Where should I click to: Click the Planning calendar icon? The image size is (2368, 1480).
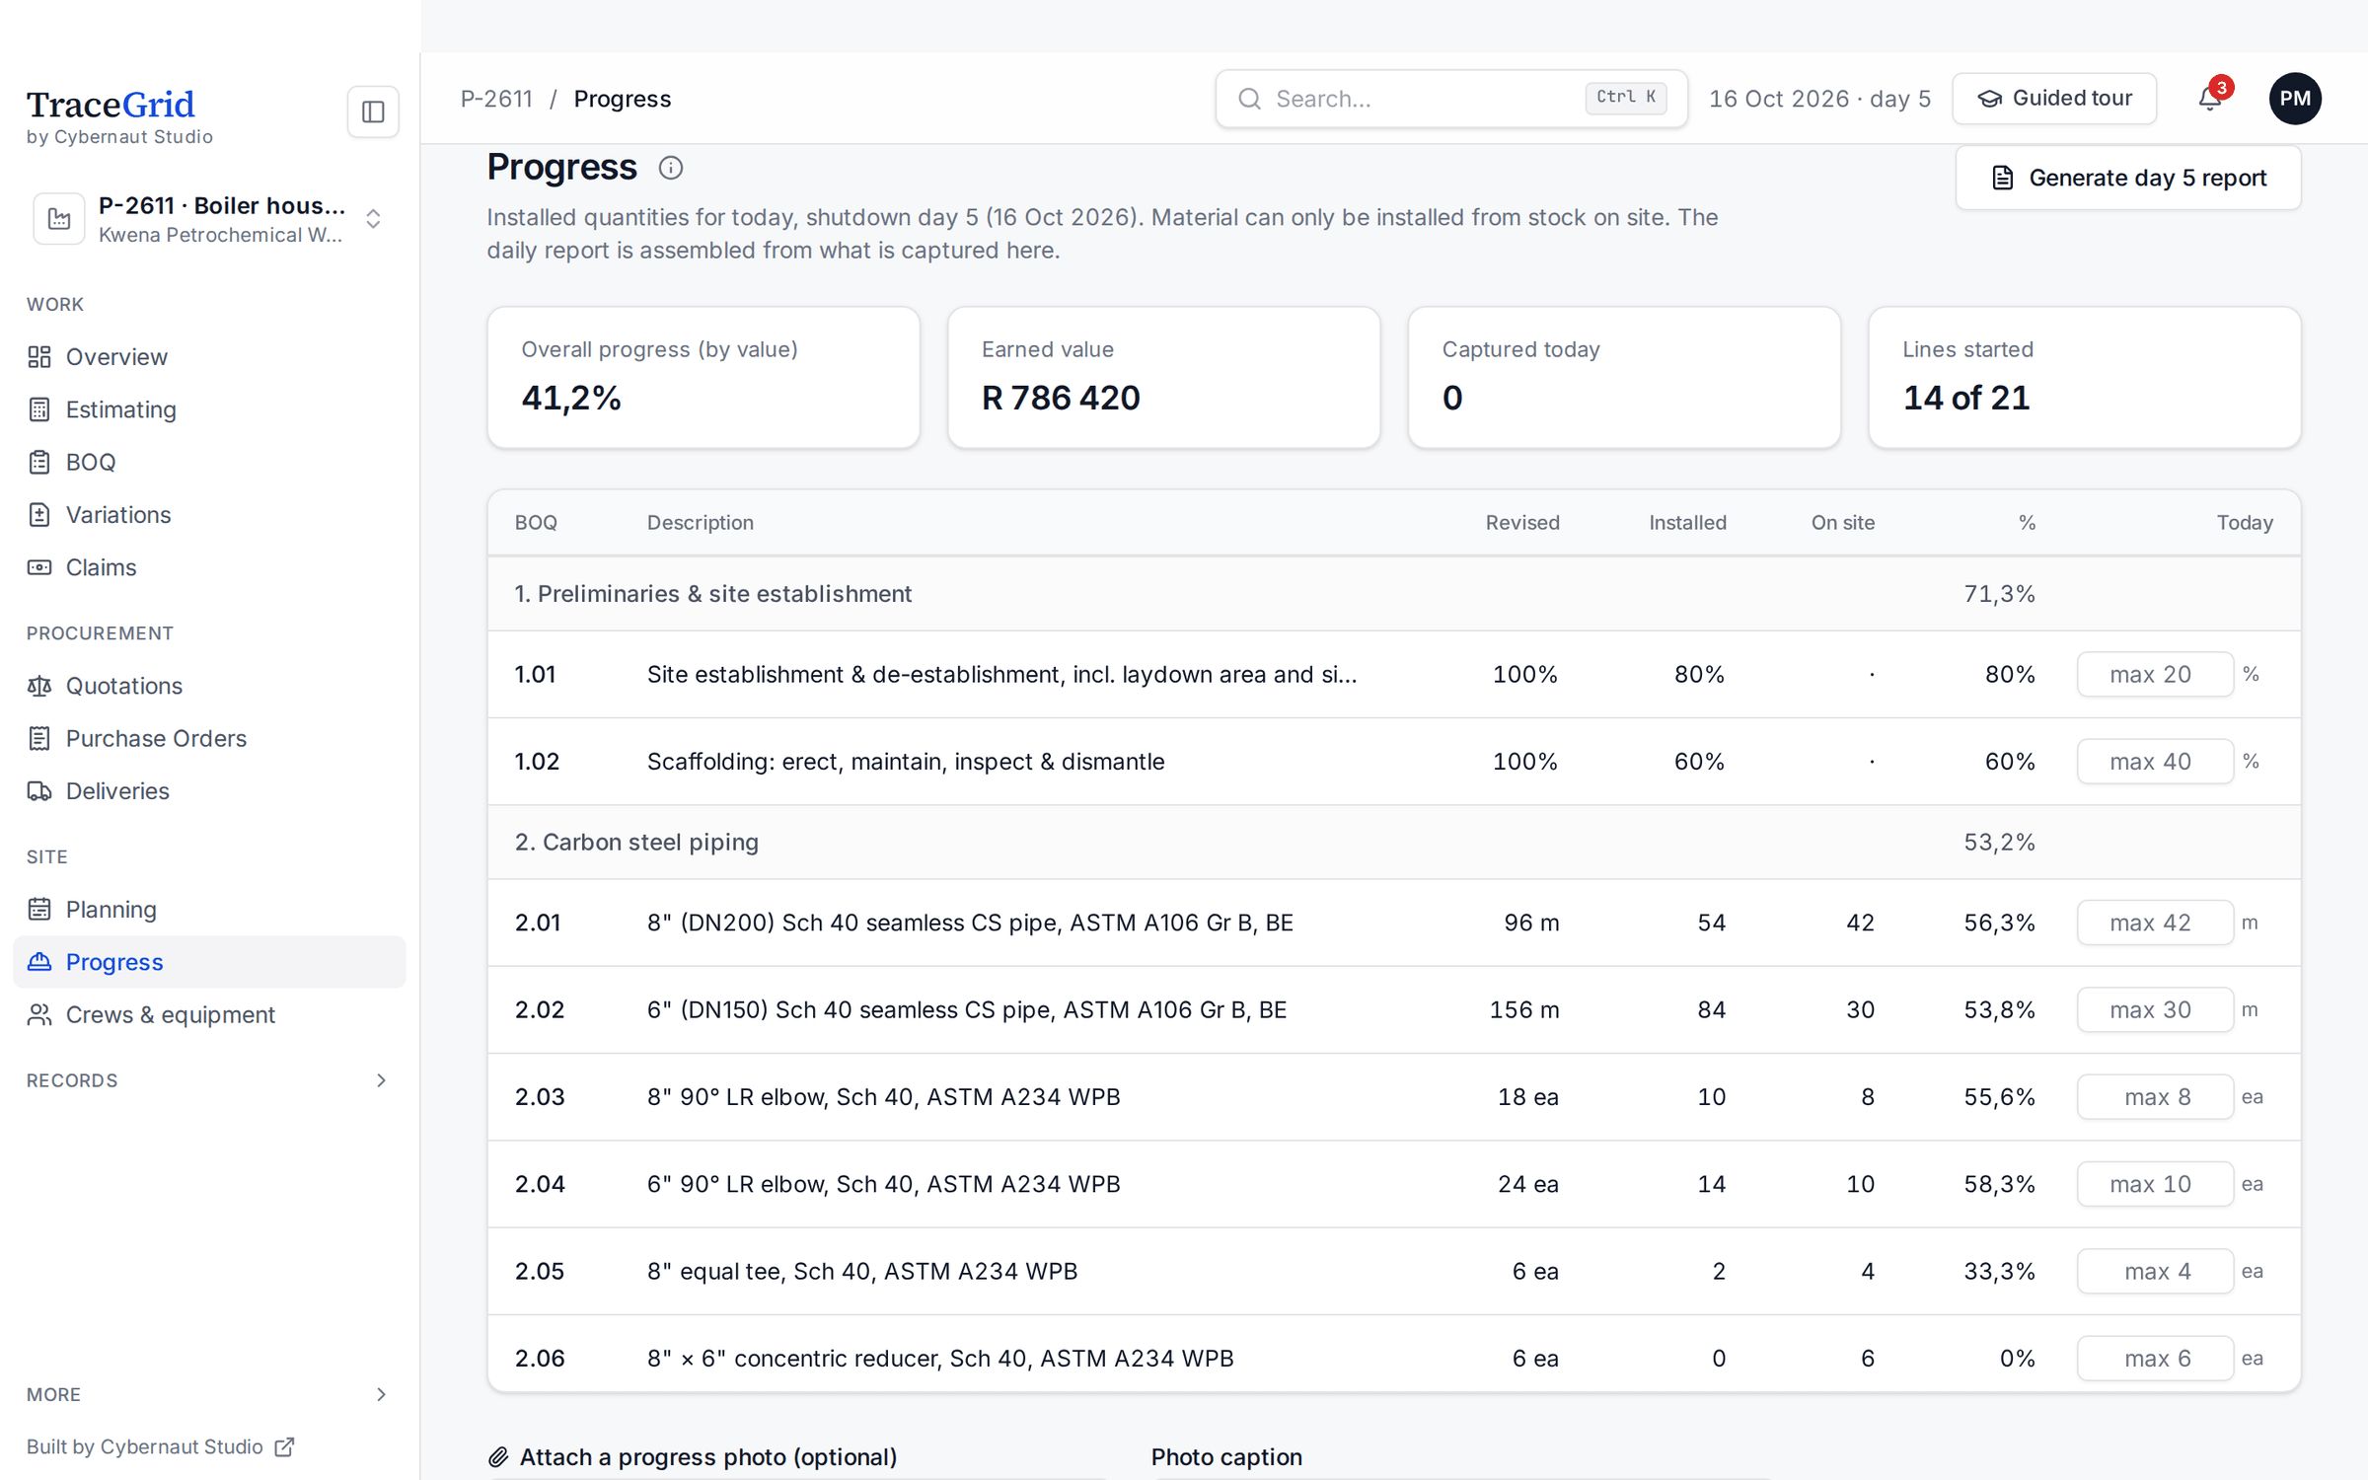(x=39, y=910)
